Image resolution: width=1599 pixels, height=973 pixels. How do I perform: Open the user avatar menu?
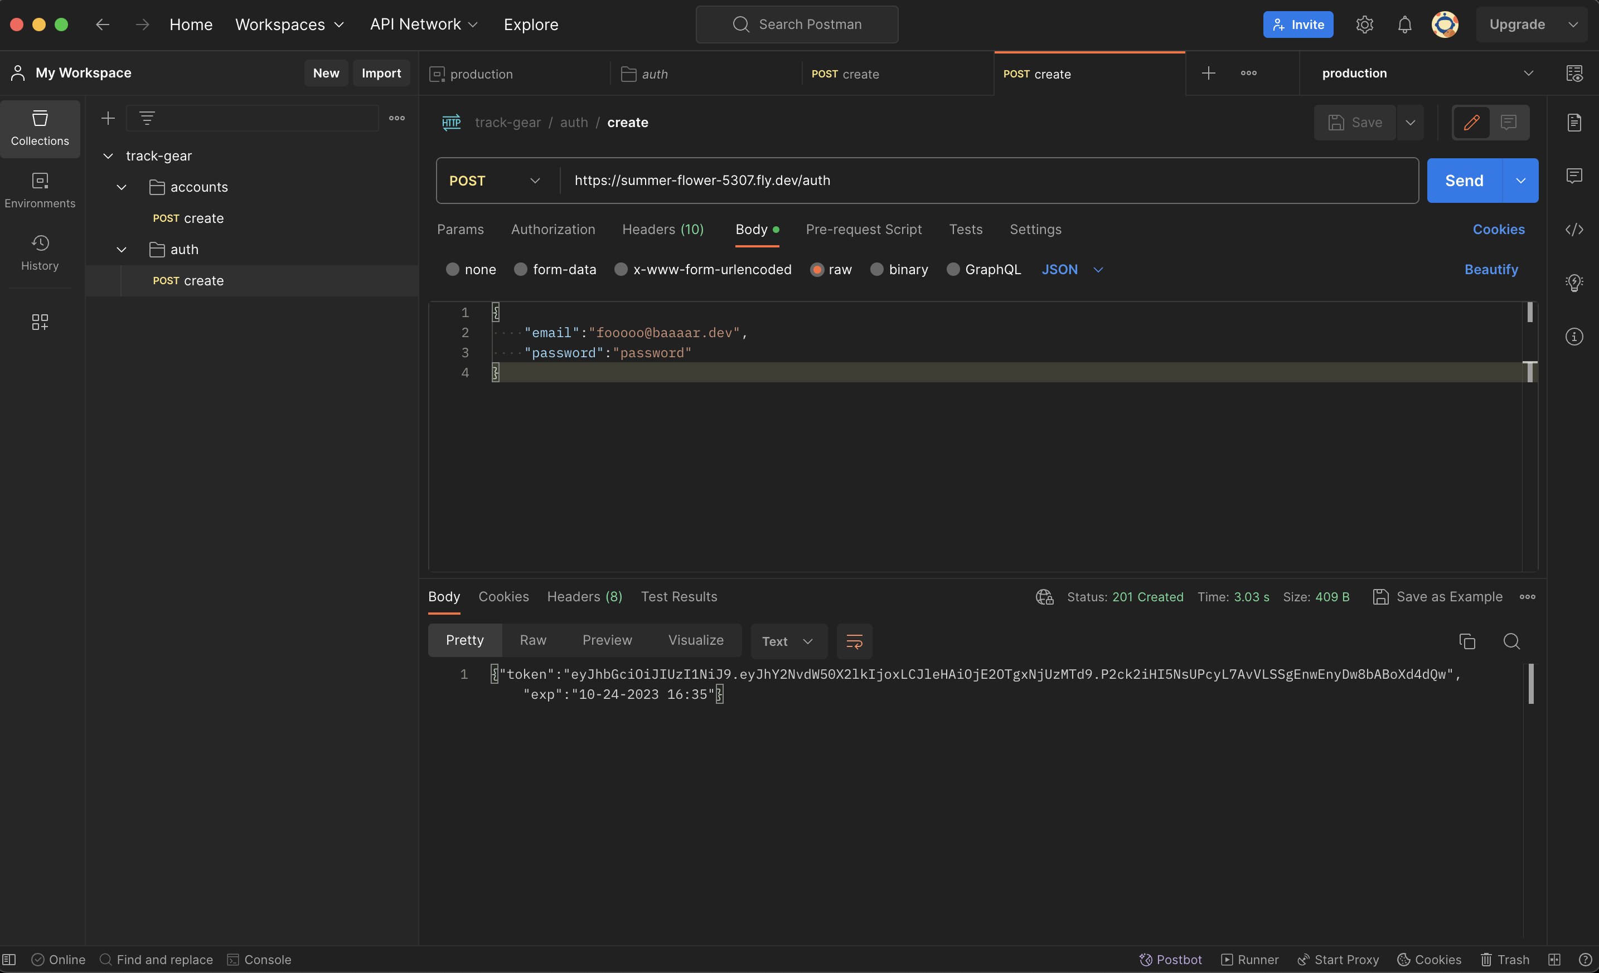1445,25
